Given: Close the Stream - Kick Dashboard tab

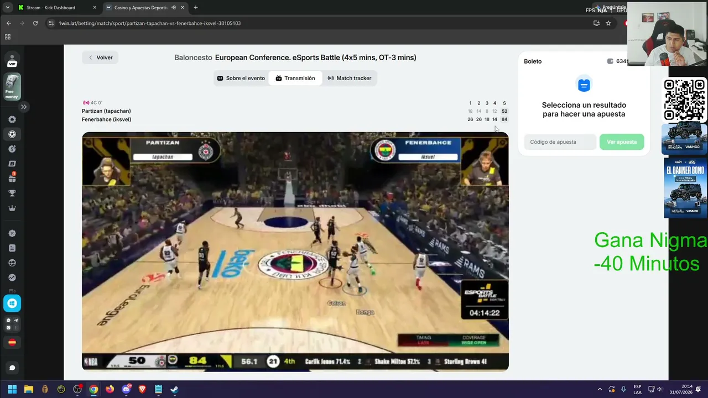Looking at the screenshot, I should [95, 8].
